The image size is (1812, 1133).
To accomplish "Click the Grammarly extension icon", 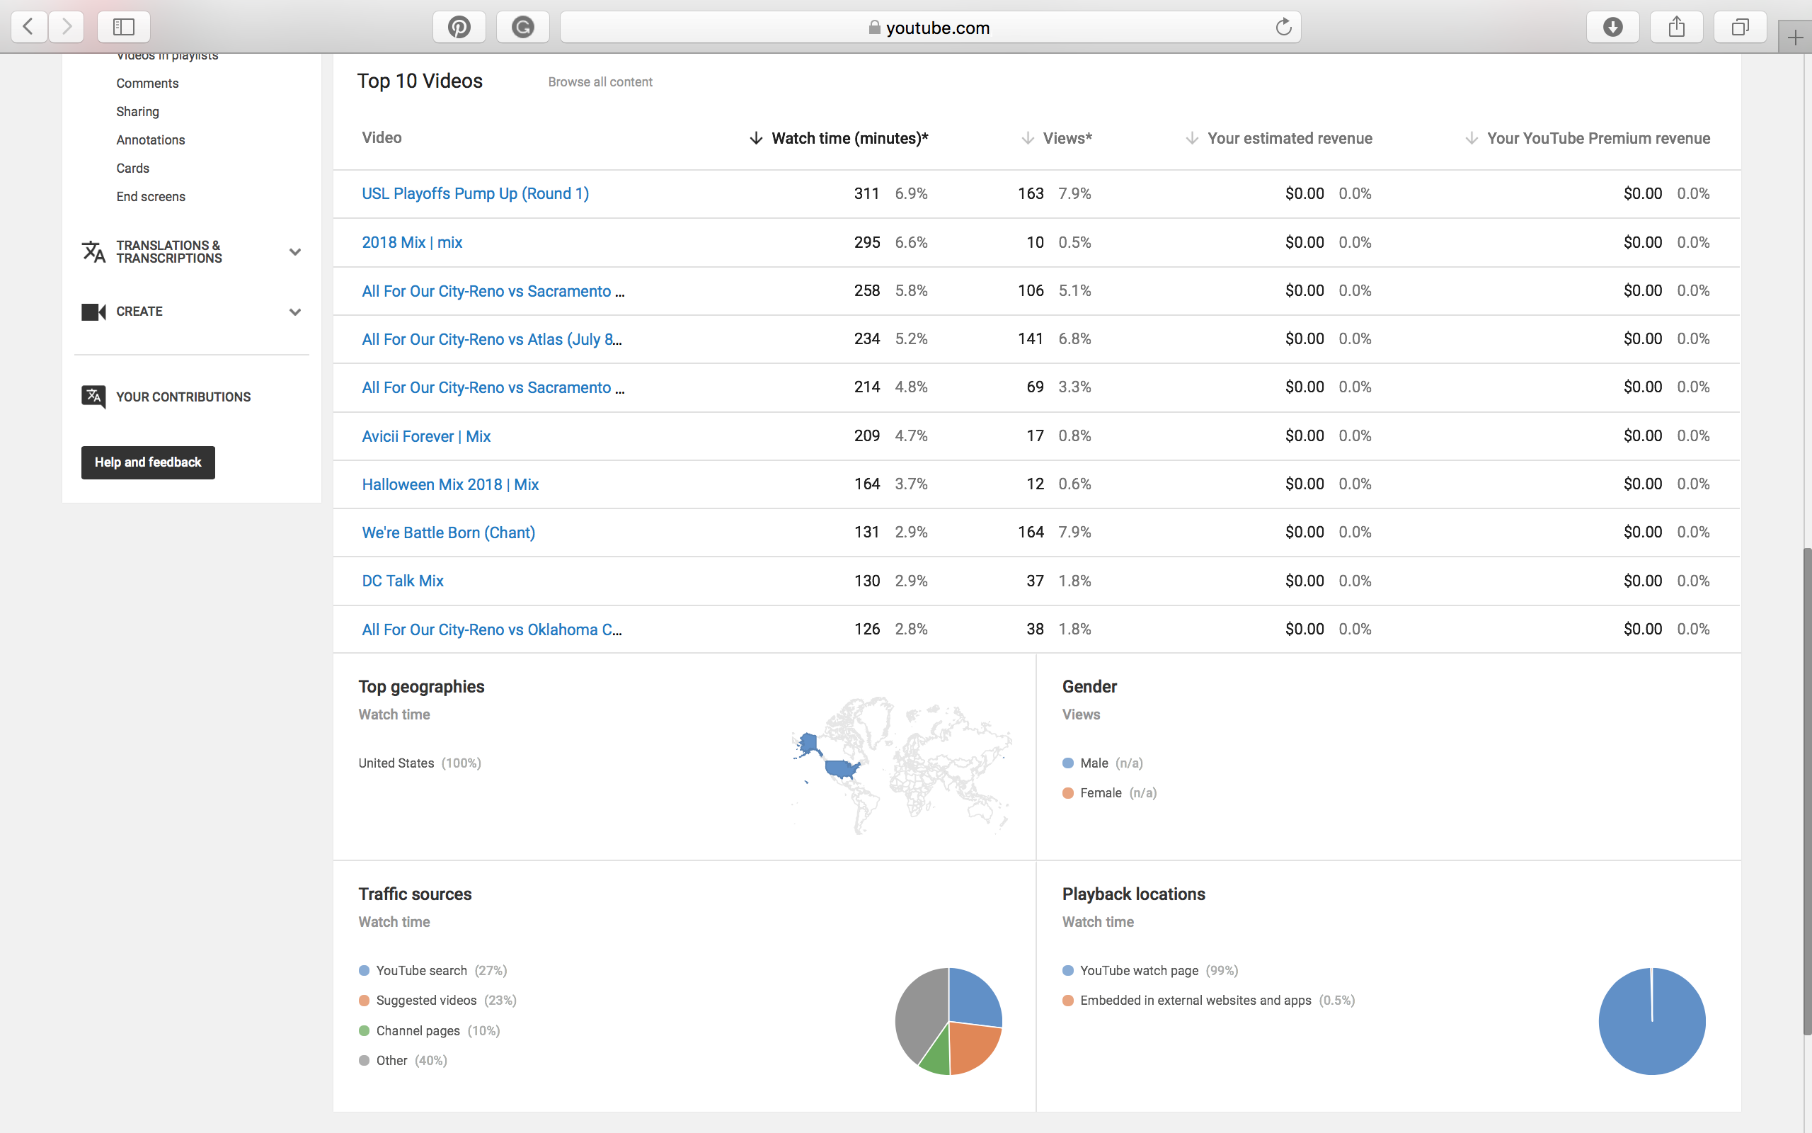I will 522,28.
